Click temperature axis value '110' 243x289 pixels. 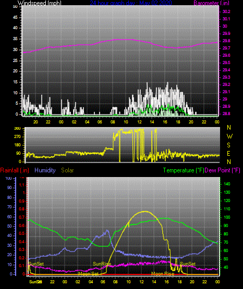(x=227, y=209)
